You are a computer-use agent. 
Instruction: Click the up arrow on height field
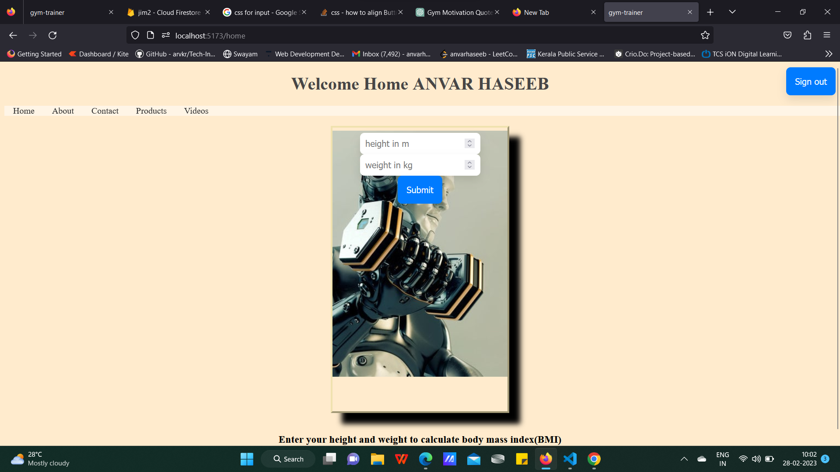(x=469, y=141)
